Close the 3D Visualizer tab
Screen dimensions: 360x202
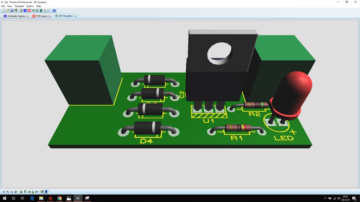click(76, 16)
